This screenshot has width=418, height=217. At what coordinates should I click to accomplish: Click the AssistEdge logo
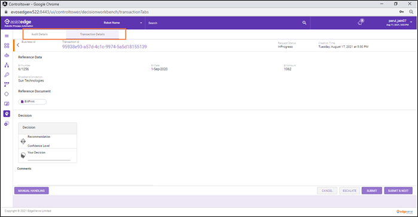point(18,23)
